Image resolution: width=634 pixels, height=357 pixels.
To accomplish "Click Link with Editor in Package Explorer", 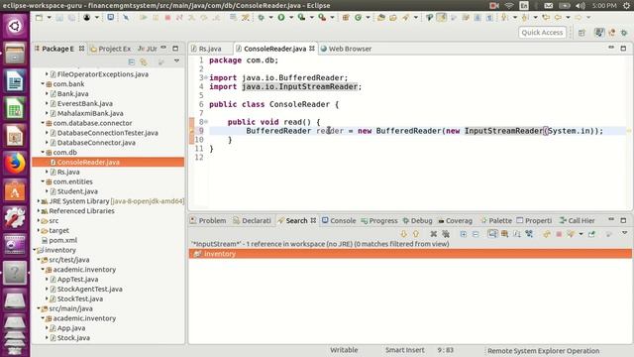I will 144,61.
